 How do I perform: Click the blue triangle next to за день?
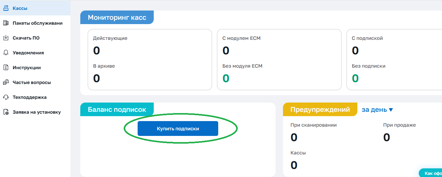(391, 110)
